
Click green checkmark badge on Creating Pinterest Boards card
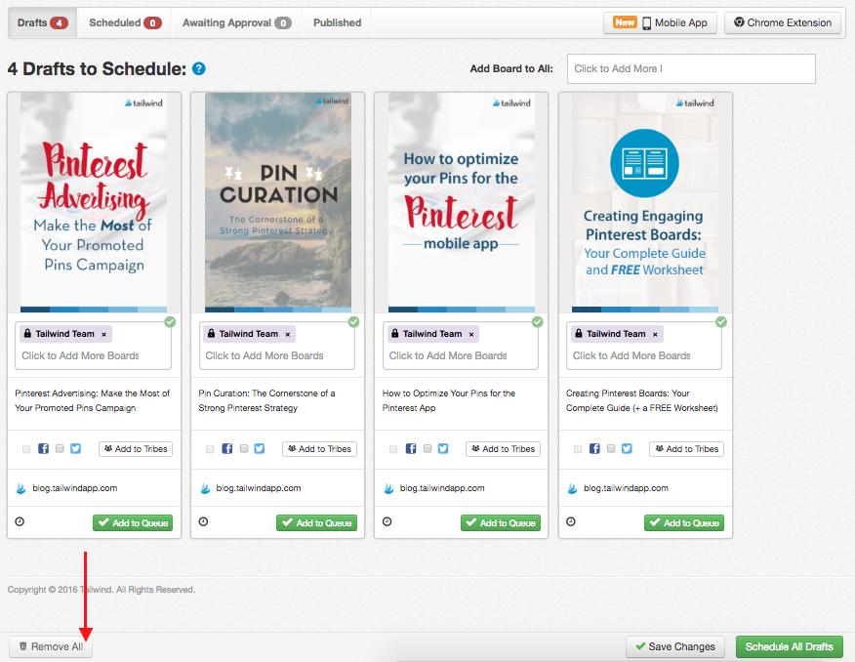721,322
